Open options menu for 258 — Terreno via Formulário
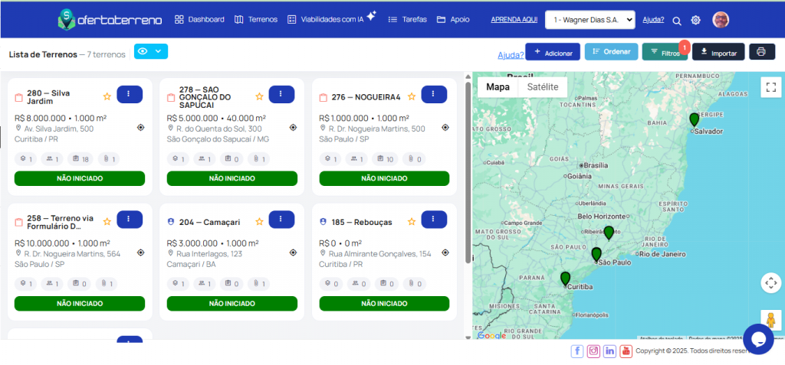 130,219
